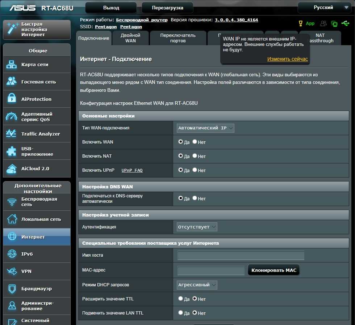Click the Интернет globe icon
Image resolution: width=355 pixels, height=325 pixels.
point(12,236)
